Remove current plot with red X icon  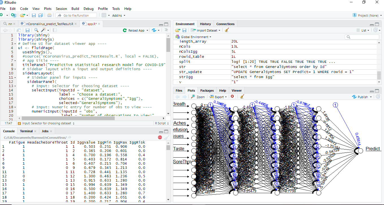232,97
